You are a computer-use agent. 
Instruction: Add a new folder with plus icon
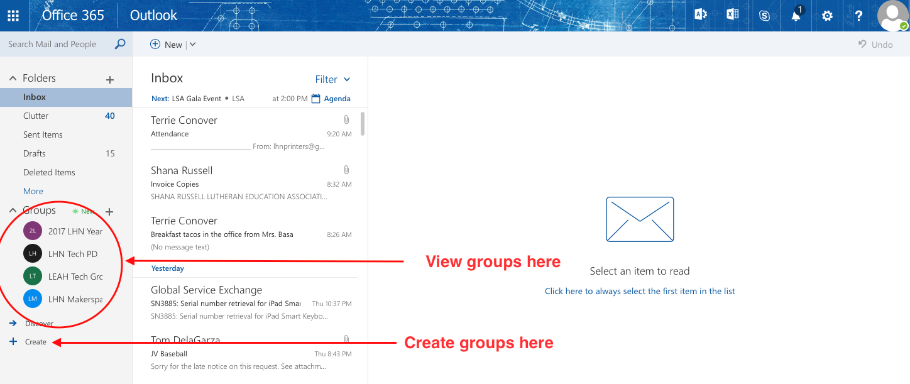point(110,80)
